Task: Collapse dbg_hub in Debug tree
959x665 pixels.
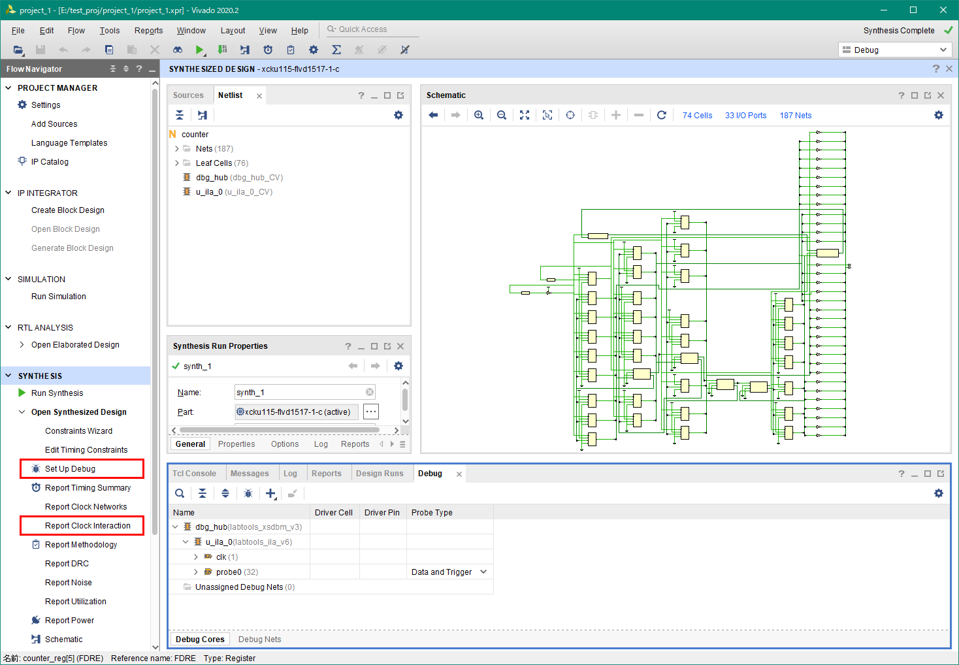Action: click(x=175, y=527)
